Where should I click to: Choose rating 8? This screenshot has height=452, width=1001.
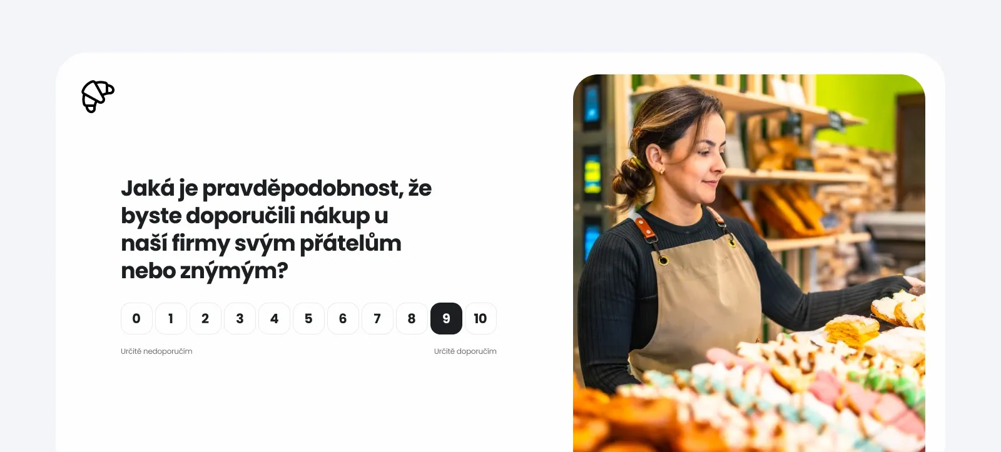[x=412, y=318]
